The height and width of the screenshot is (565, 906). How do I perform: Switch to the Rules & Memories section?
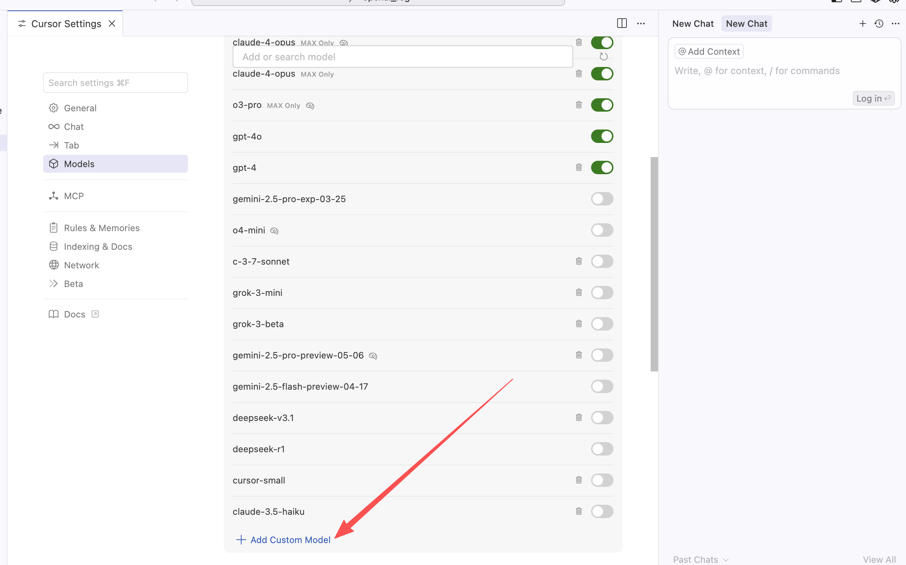[x=102, y=228]
